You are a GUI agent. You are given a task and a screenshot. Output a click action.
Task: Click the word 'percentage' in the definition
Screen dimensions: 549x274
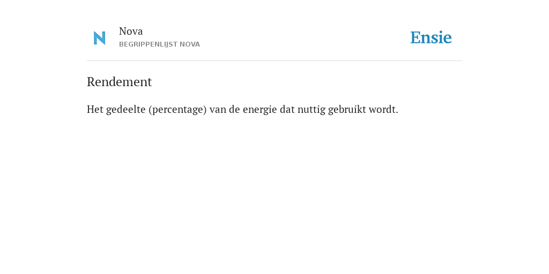[x=177, y=109]
